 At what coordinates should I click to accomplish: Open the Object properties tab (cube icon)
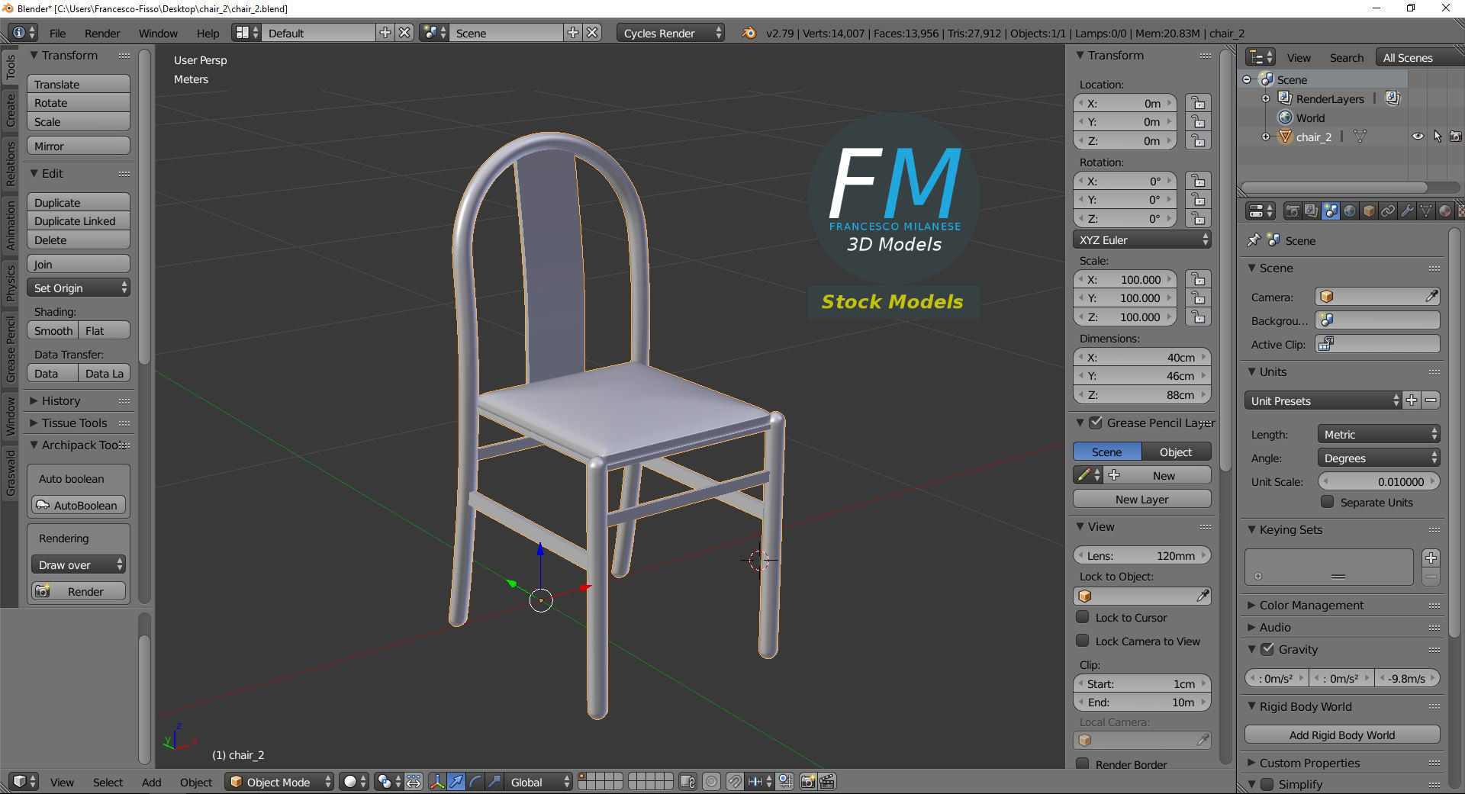(1369, 211)
